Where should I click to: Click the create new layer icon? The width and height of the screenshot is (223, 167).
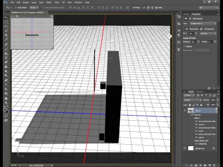point(210,165)
